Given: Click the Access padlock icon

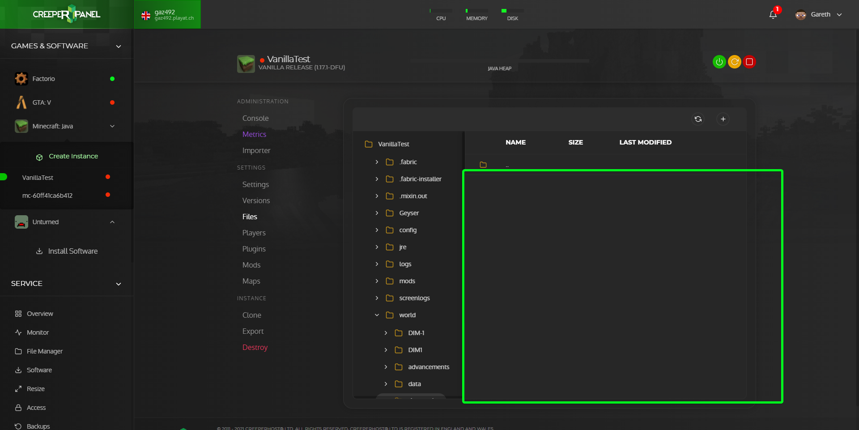Looking at the screenshot, I should pos(18,408).
